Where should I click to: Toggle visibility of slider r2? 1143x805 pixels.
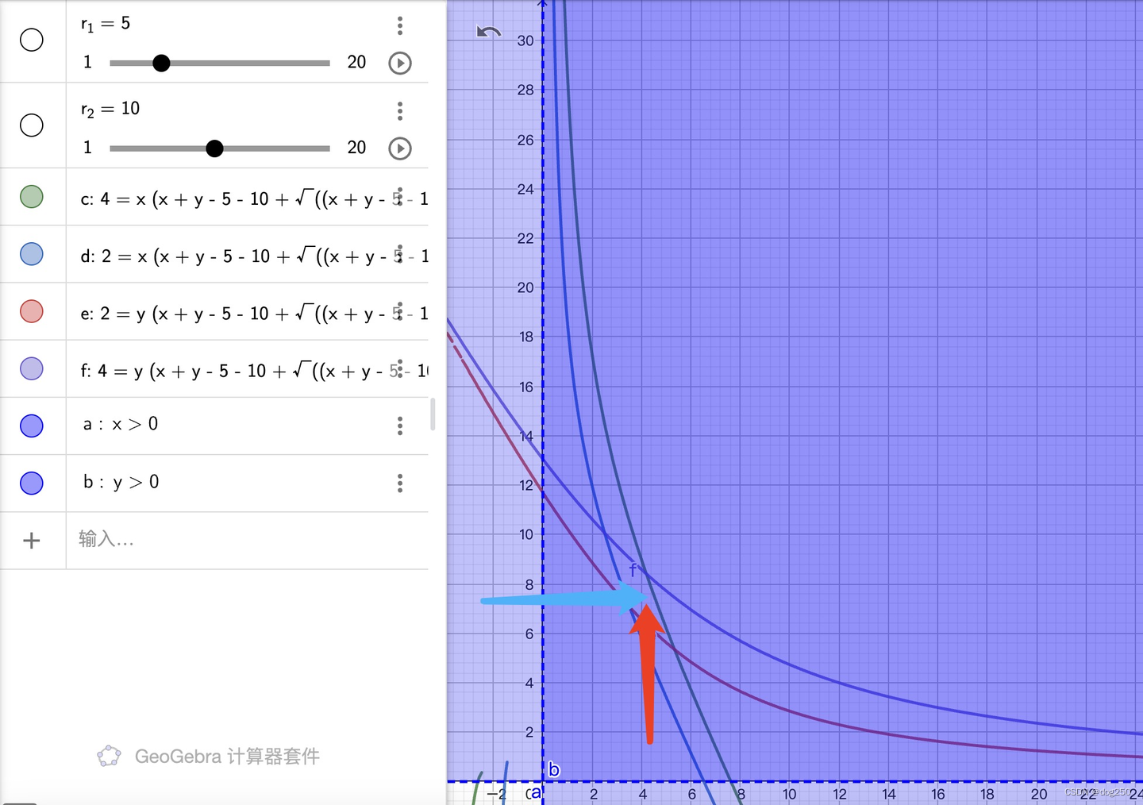pos(32,125)
